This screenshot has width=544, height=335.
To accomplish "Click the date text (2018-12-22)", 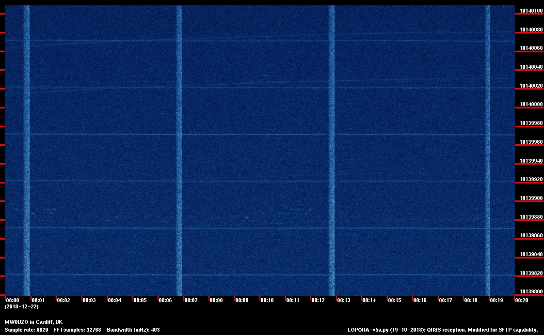I will tap(21, 306).
